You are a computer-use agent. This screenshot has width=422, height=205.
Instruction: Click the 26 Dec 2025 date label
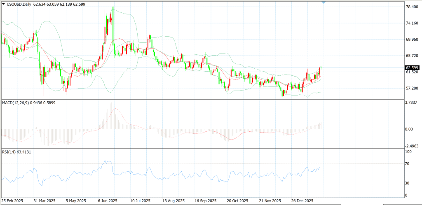300,201
